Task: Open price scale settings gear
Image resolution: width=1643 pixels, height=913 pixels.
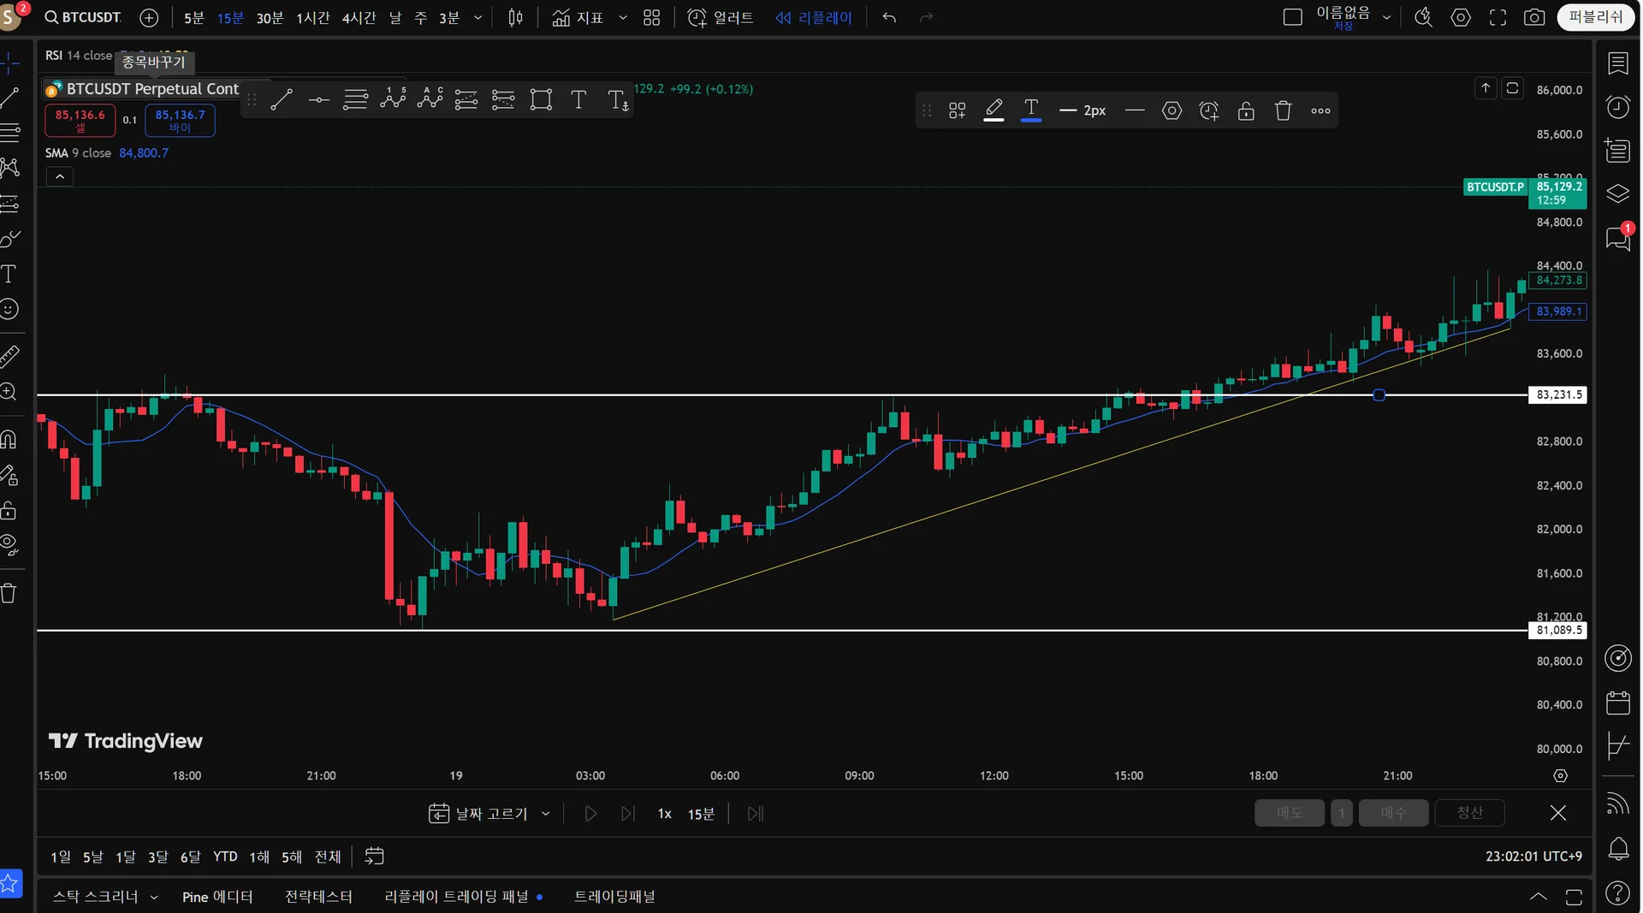Action: pyautogui.click(x=1561, y=776)
